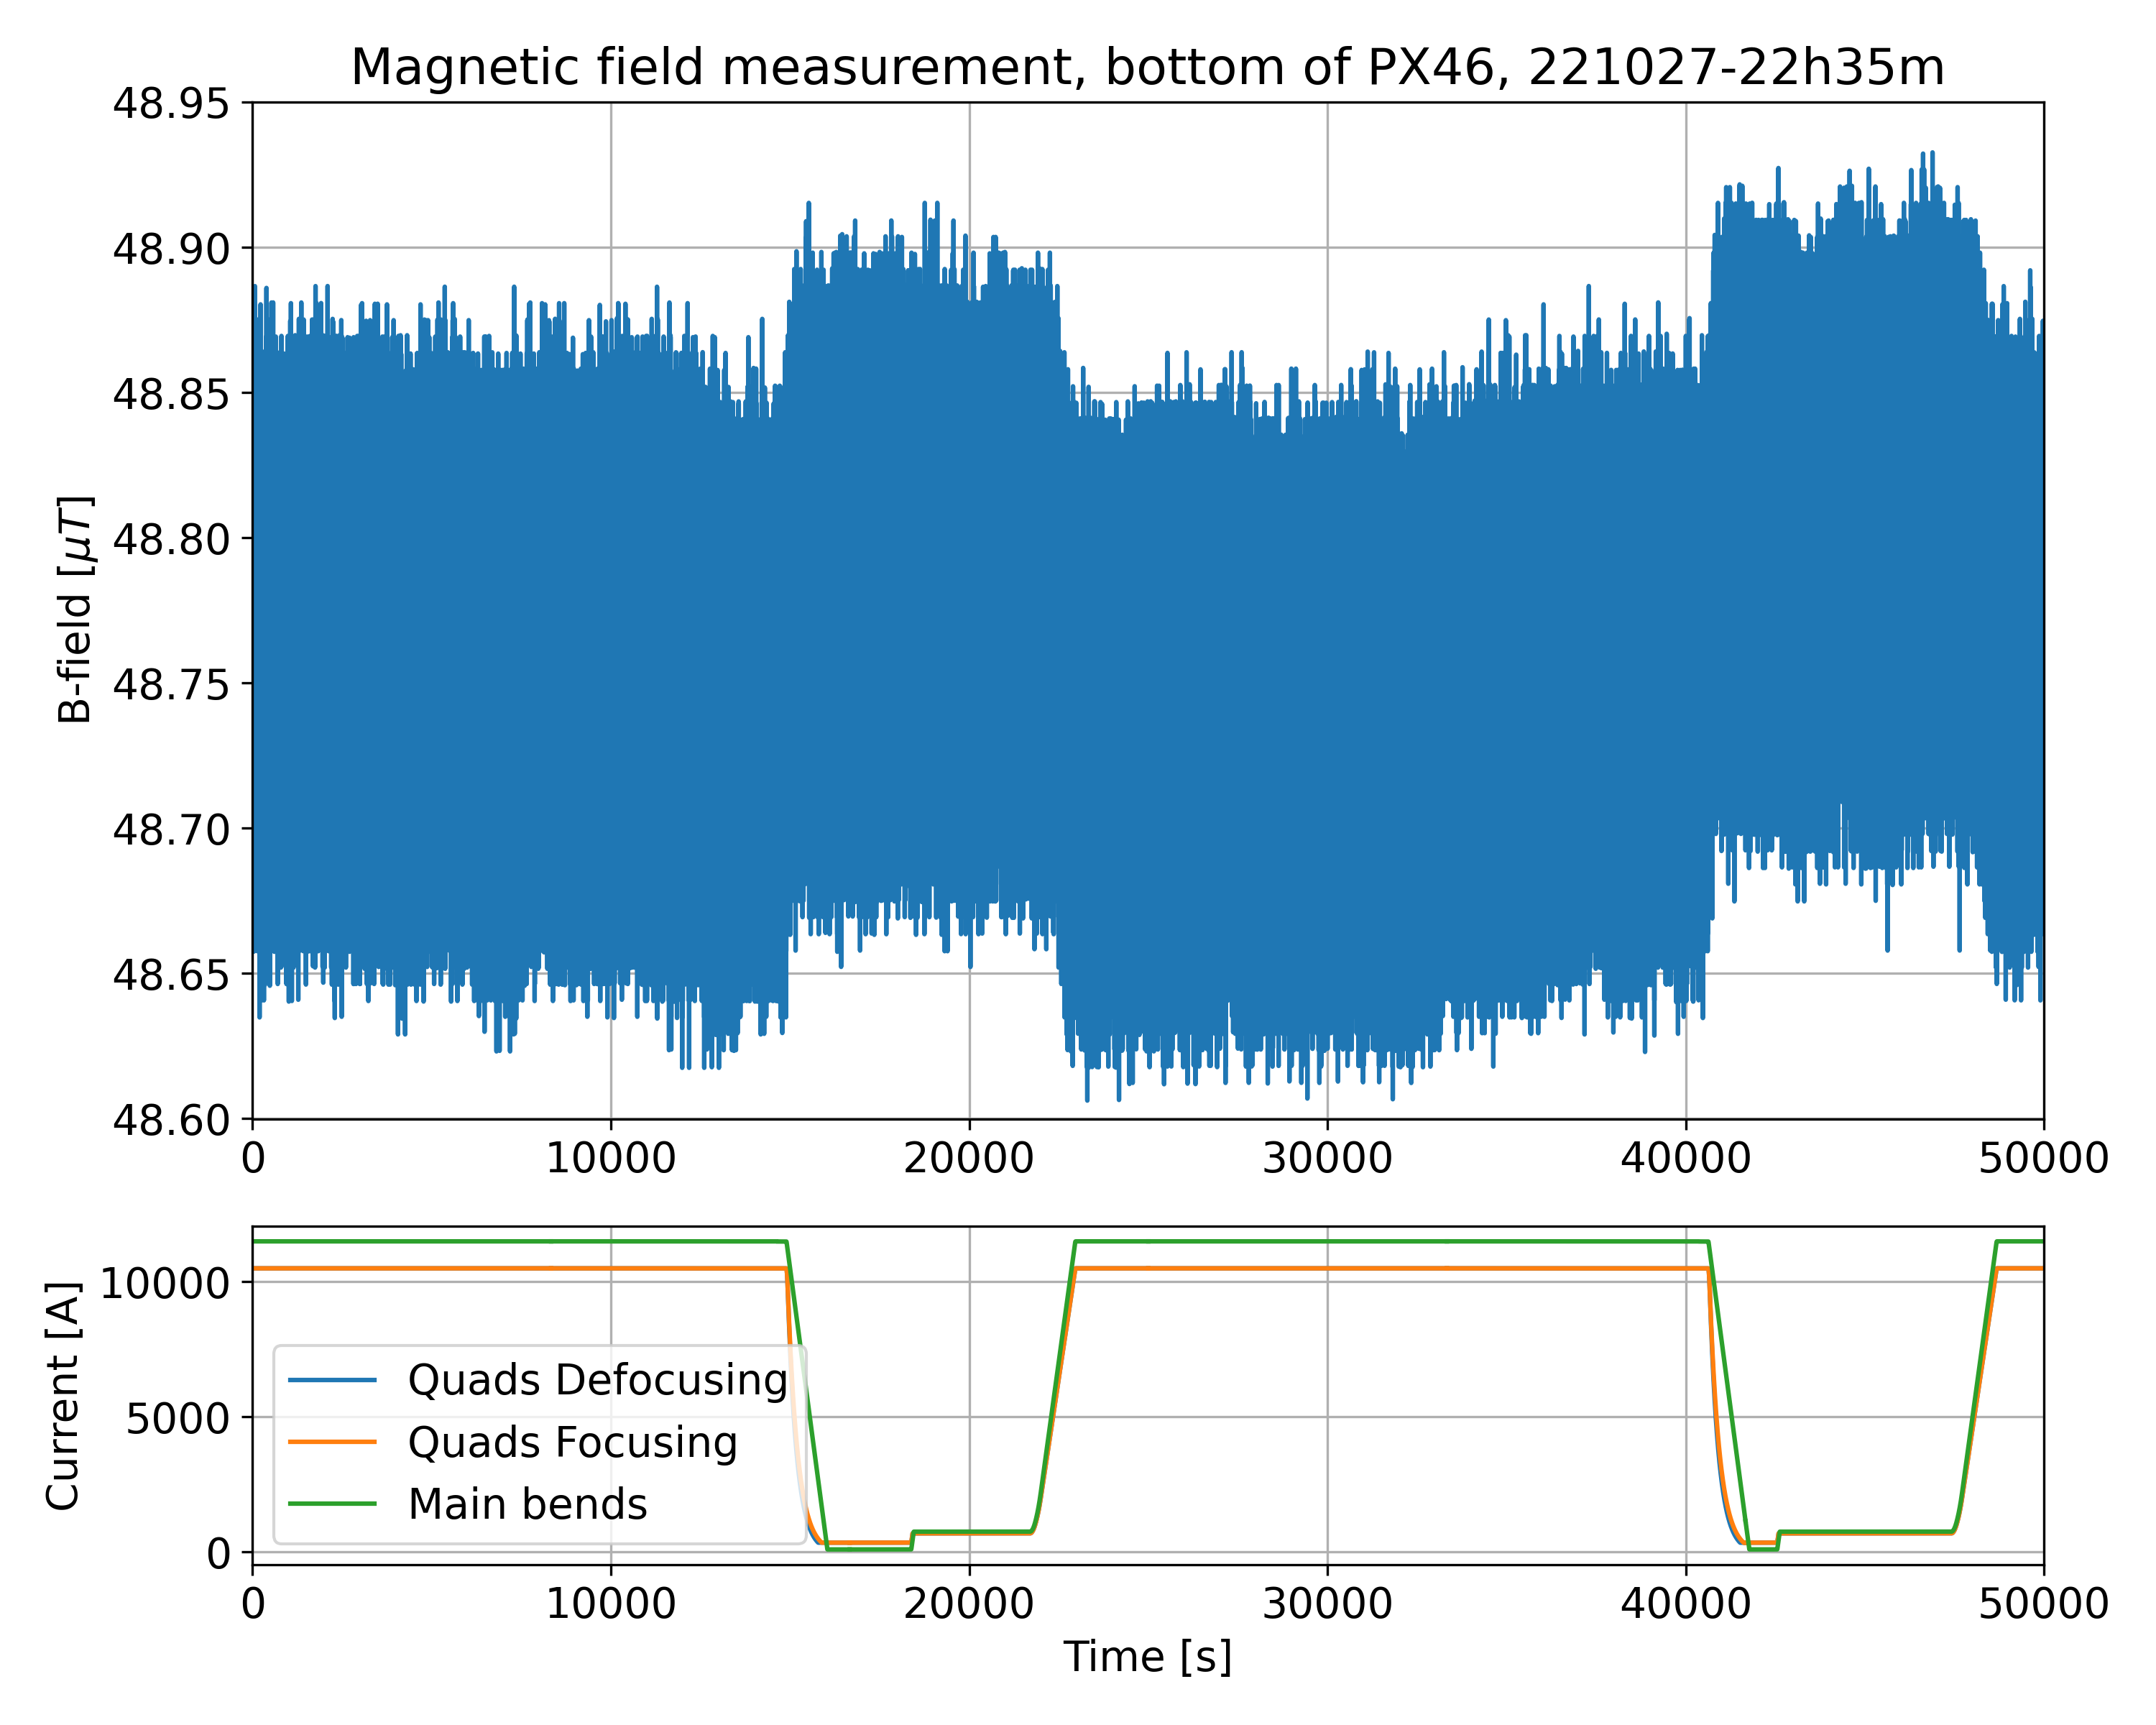Click the Quads Defocusing legend label
The image size is (2156, 1725).
point(597,1381)
